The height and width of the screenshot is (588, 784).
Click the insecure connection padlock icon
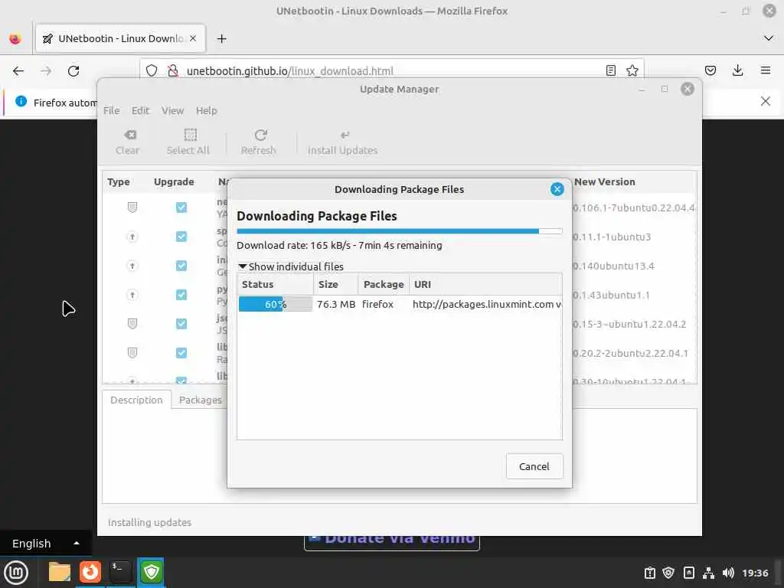[x=172, y=70]
